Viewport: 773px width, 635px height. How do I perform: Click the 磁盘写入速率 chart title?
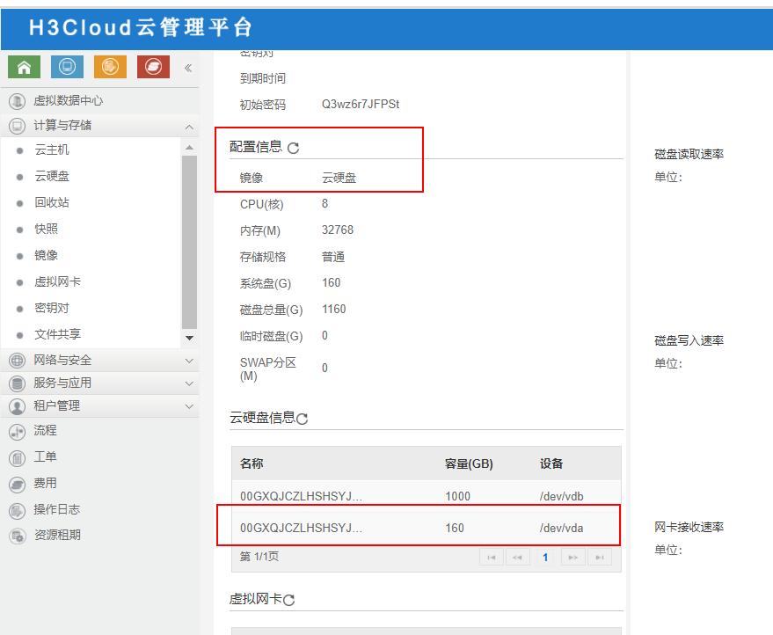click(x=689, y=340)
